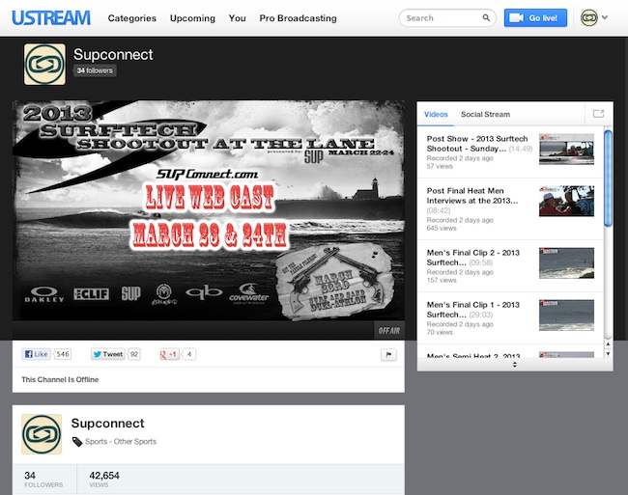This screenshot has height=495, width=628.
Task: Click the scrollbar down arrow
Action: click(x=608, y=353)
